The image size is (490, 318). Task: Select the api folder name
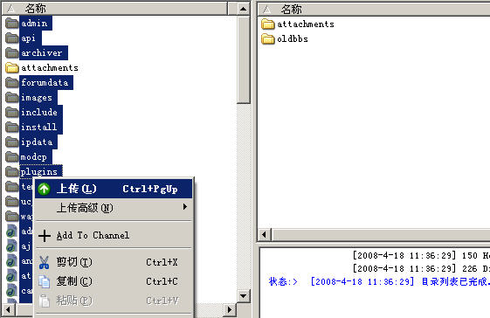29,38
